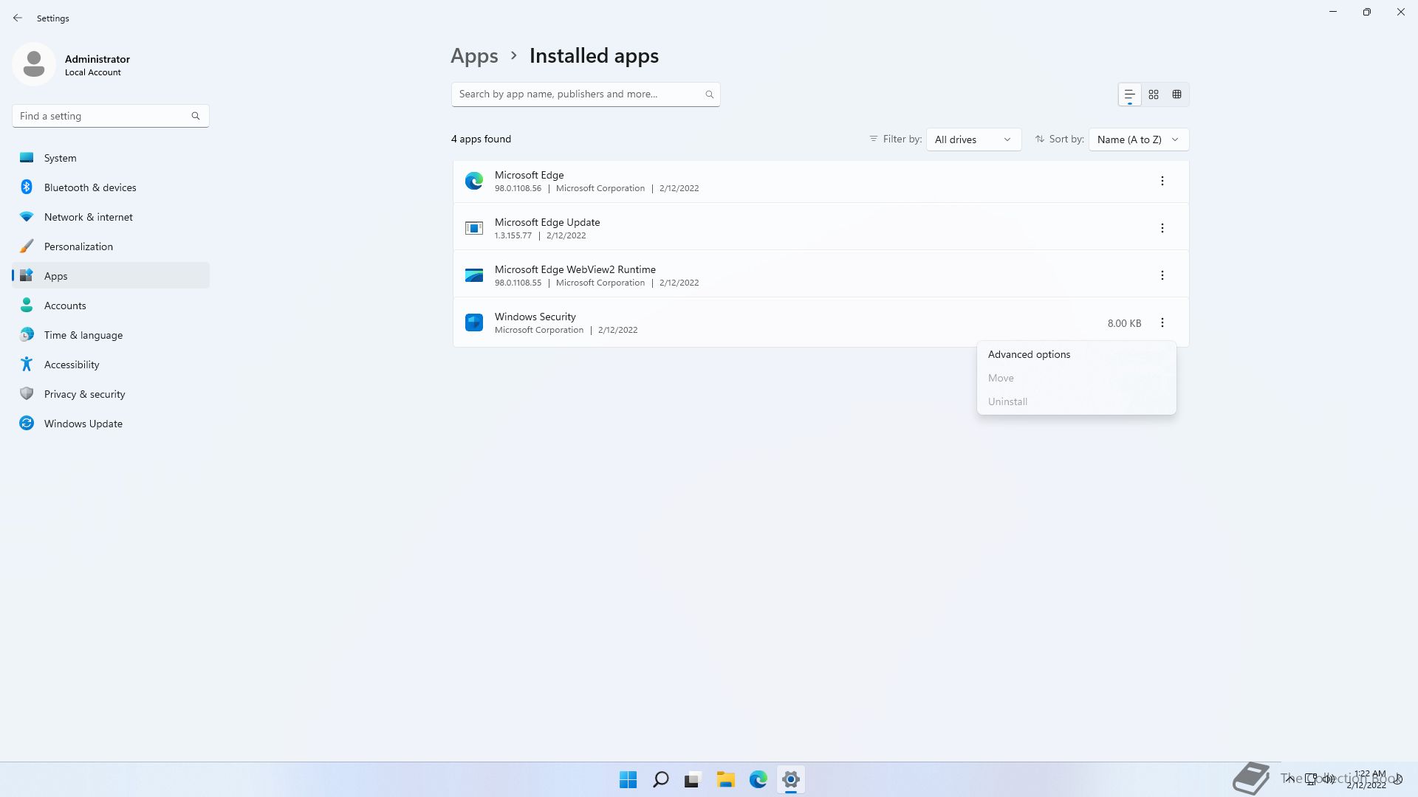The width and height of the screenshot is (1418, 797).
Task: Launch Microsoft Edge from taskbar
Action: tap(758, 779)
